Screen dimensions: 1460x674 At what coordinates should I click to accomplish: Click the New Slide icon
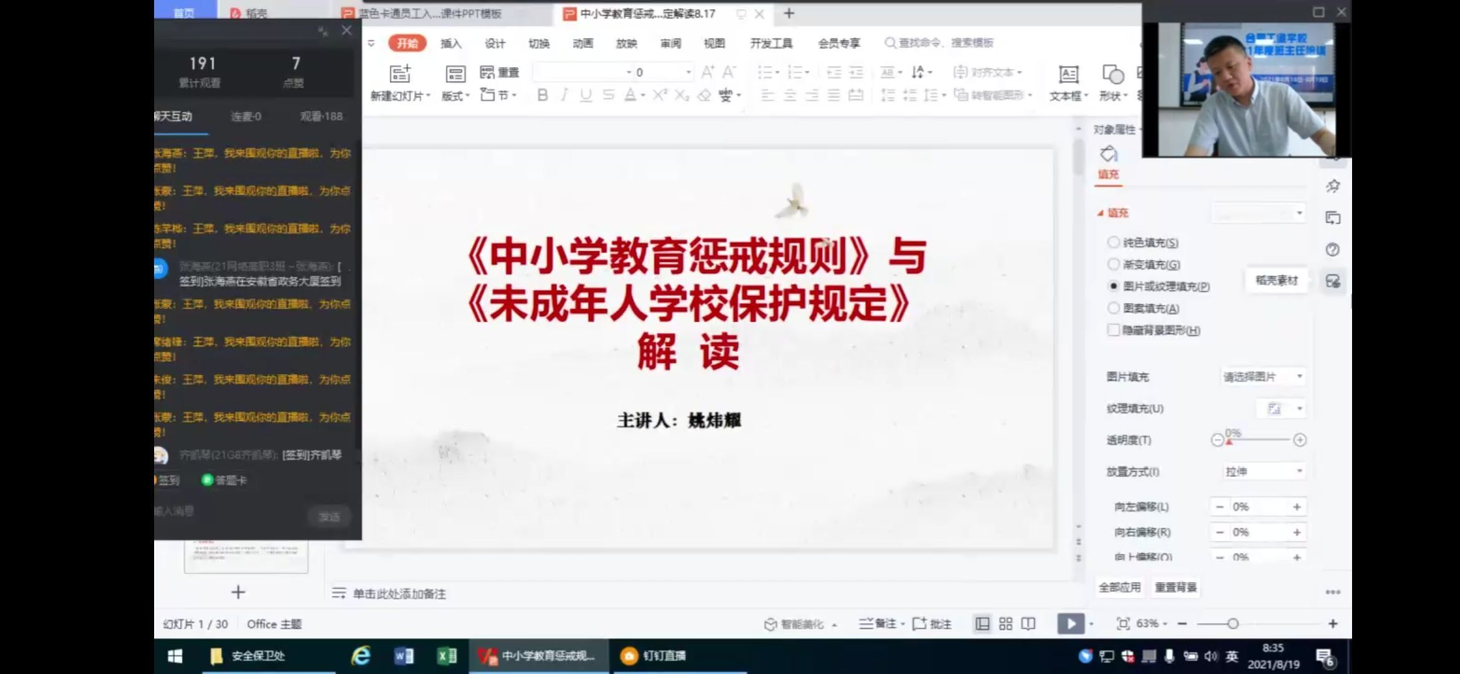(x=400, y=74)
